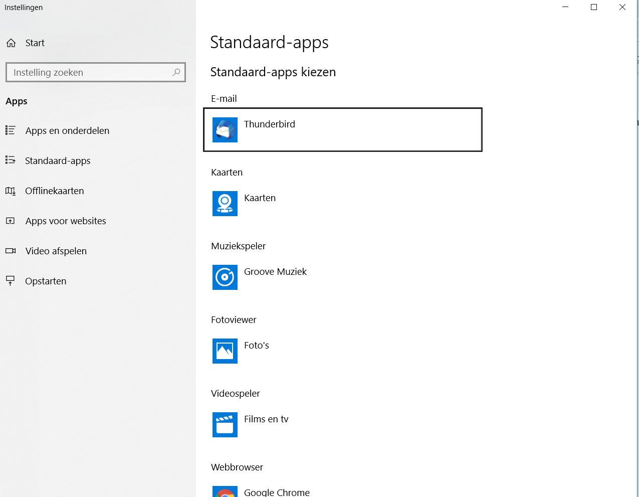Screen dimensions: 639x497
Task: Choose a different music player than Groove Muziek
Action: [275, 272]
